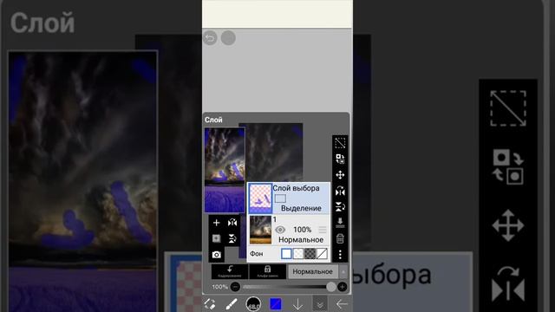The image size is (555, 312).
Task: Collapse panel with double chevron down
Action: pyautogui.click(x=320, y=304)
